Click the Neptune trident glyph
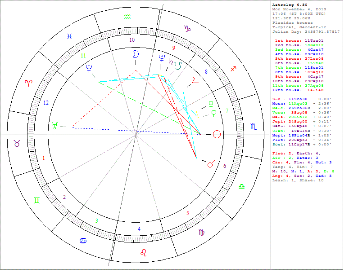The width and height of the screenshot is (349, 277). point(89,68)
